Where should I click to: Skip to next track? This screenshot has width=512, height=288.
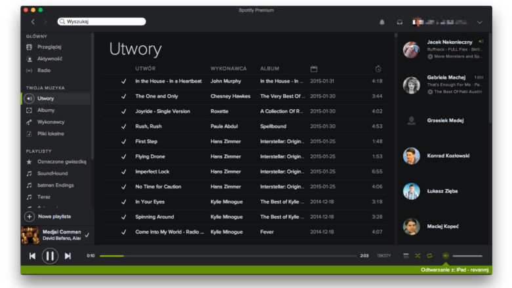tap(68, 256)
